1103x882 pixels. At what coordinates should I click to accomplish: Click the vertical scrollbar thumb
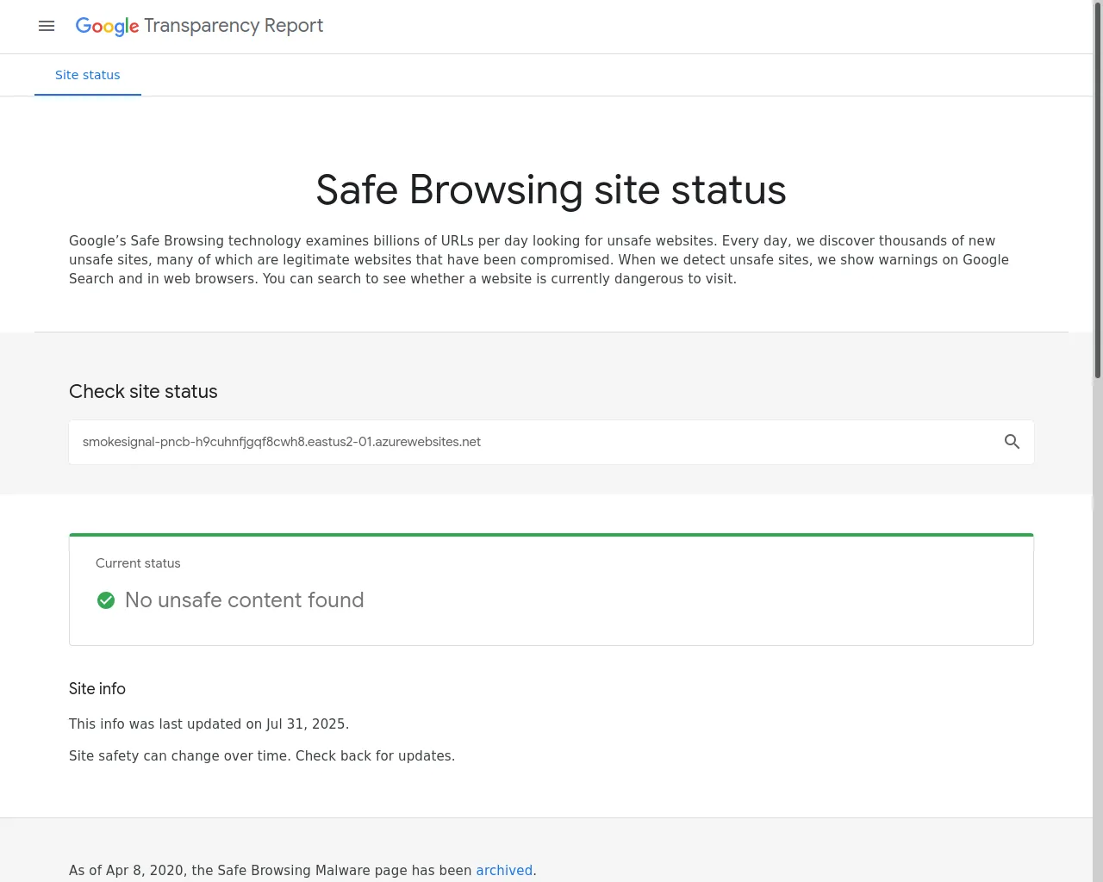[1097, 189]
